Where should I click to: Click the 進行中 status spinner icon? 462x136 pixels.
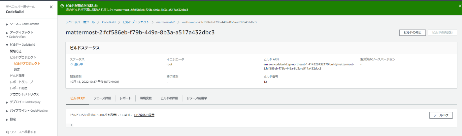click(x=71, y=64)
